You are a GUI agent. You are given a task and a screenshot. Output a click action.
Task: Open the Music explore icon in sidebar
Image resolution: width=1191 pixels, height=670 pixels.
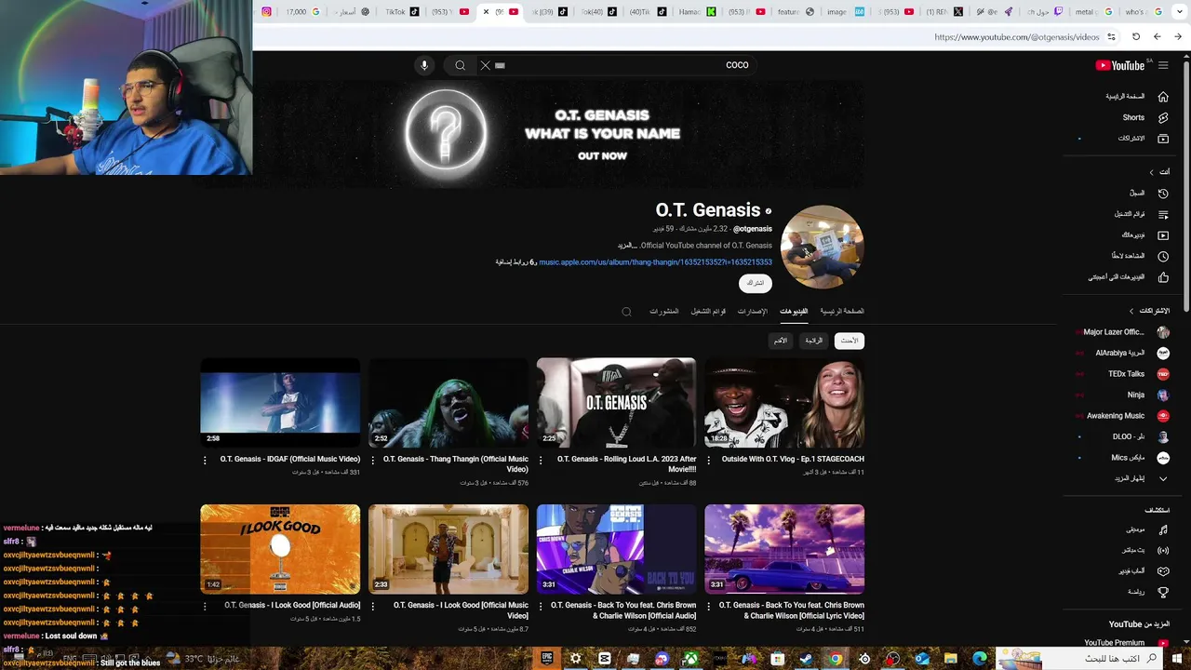[1163, 529]
